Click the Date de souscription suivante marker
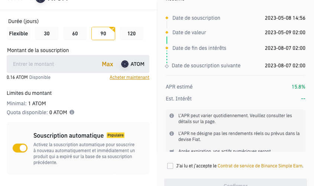The width and height of the screenshot is (314, 186). (167, 66)
